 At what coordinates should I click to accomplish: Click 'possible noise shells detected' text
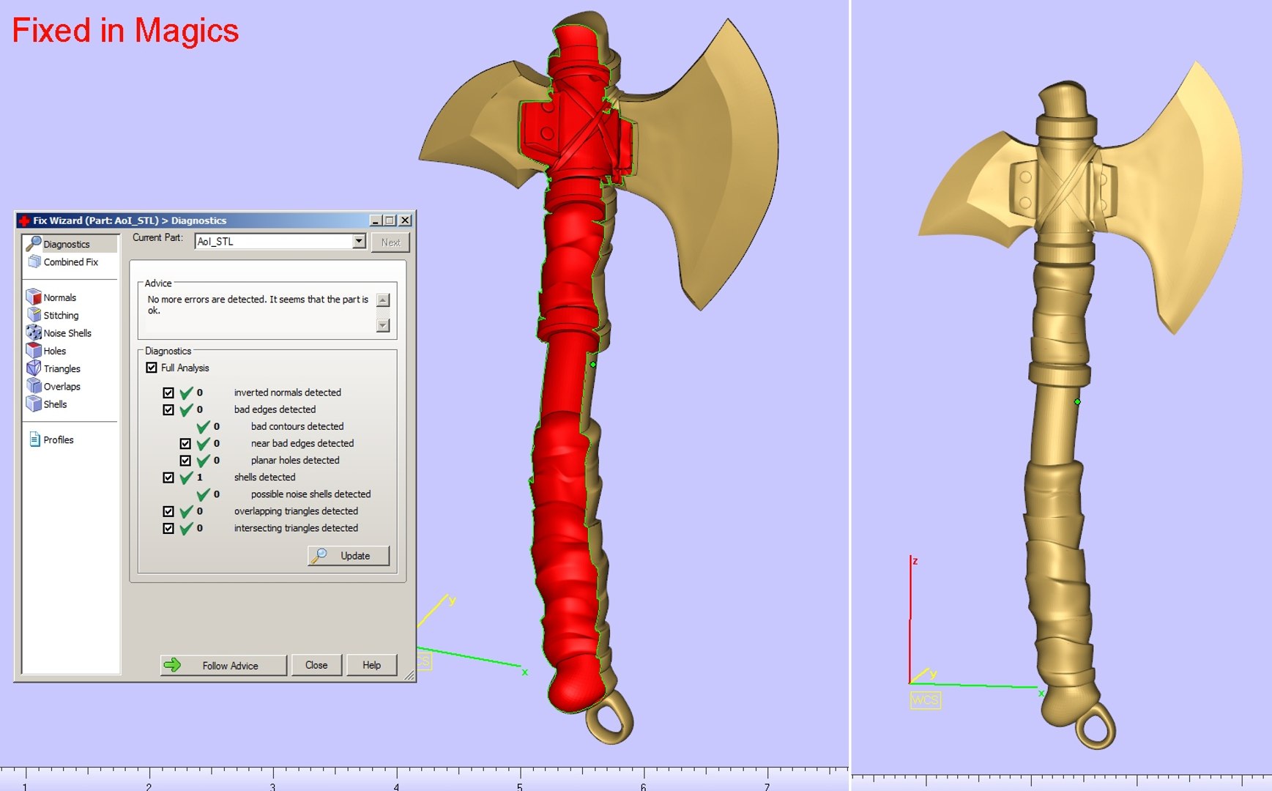[310, 494]
